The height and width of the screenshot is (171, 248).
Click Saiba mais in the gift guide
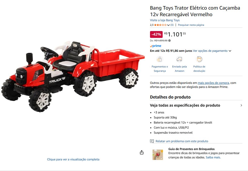click(213, 157)
